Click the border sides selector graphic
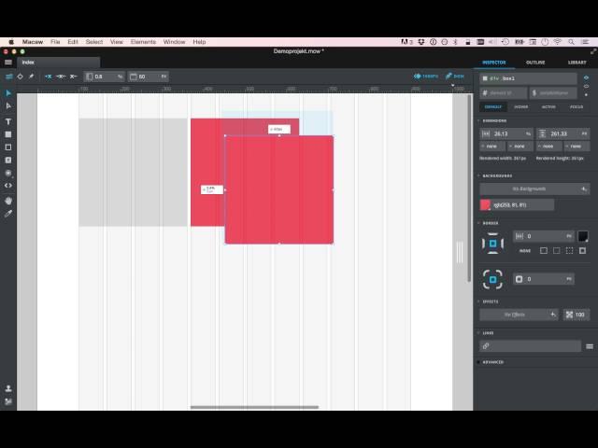598x448 pixels. point(492,243)
